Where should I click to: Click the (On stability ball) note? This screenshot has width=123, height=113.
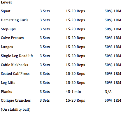point(16,110)
